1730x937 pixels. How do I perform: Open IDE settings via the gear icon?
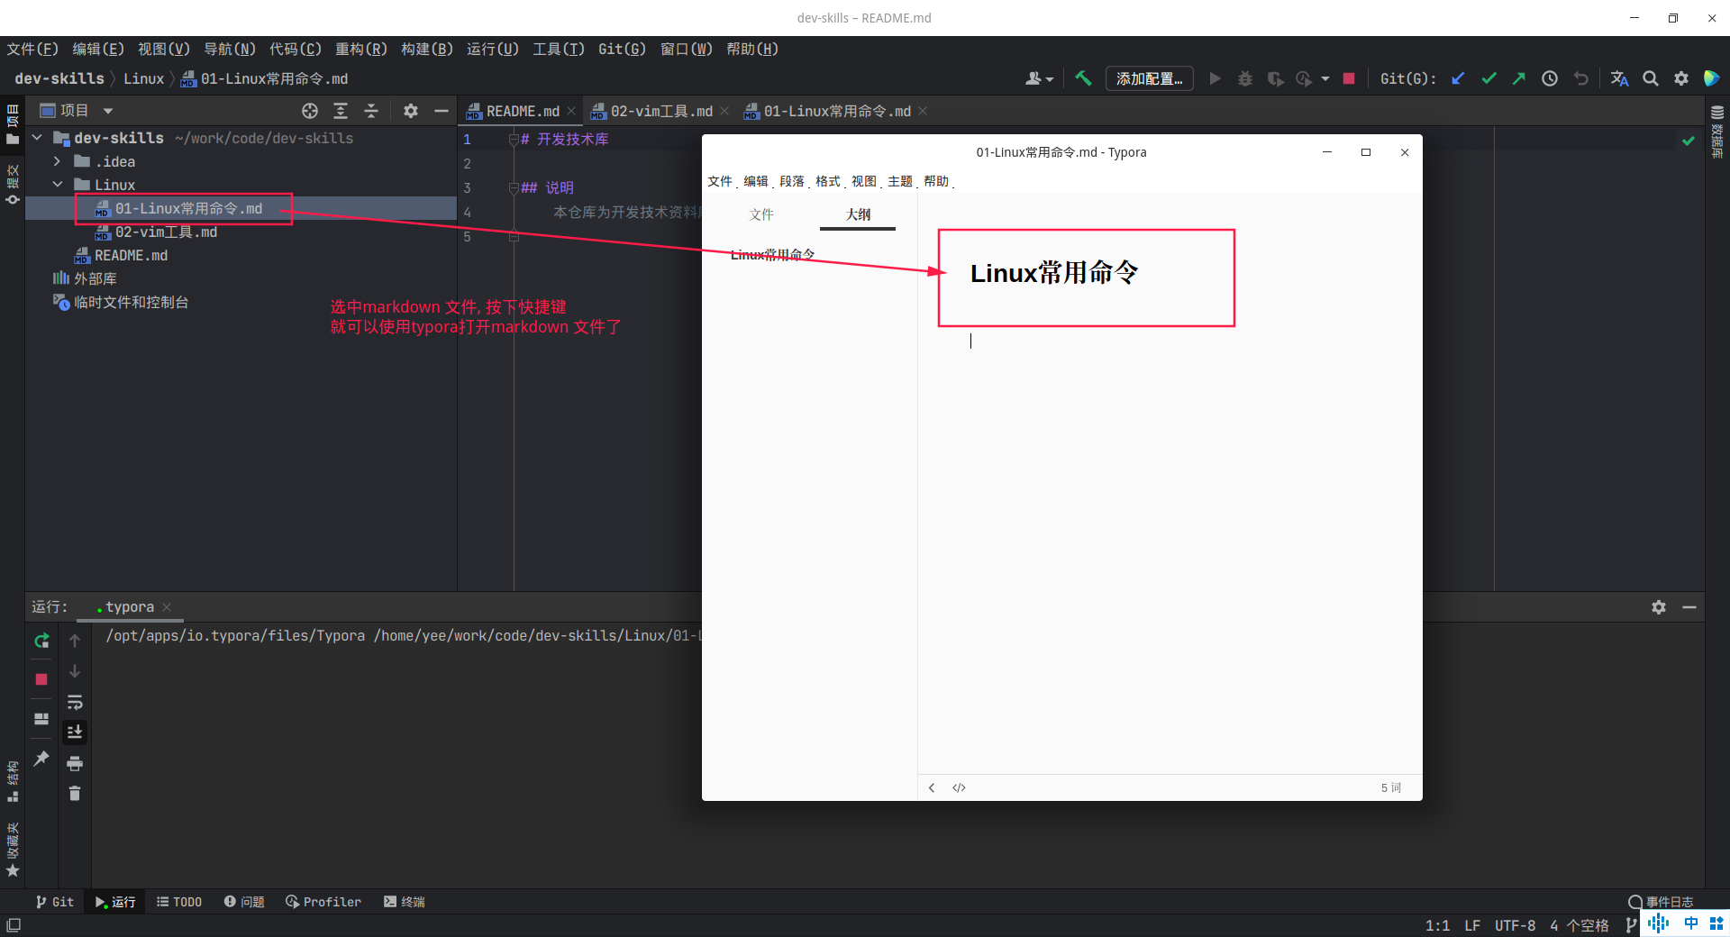(x=1681, y=78)
